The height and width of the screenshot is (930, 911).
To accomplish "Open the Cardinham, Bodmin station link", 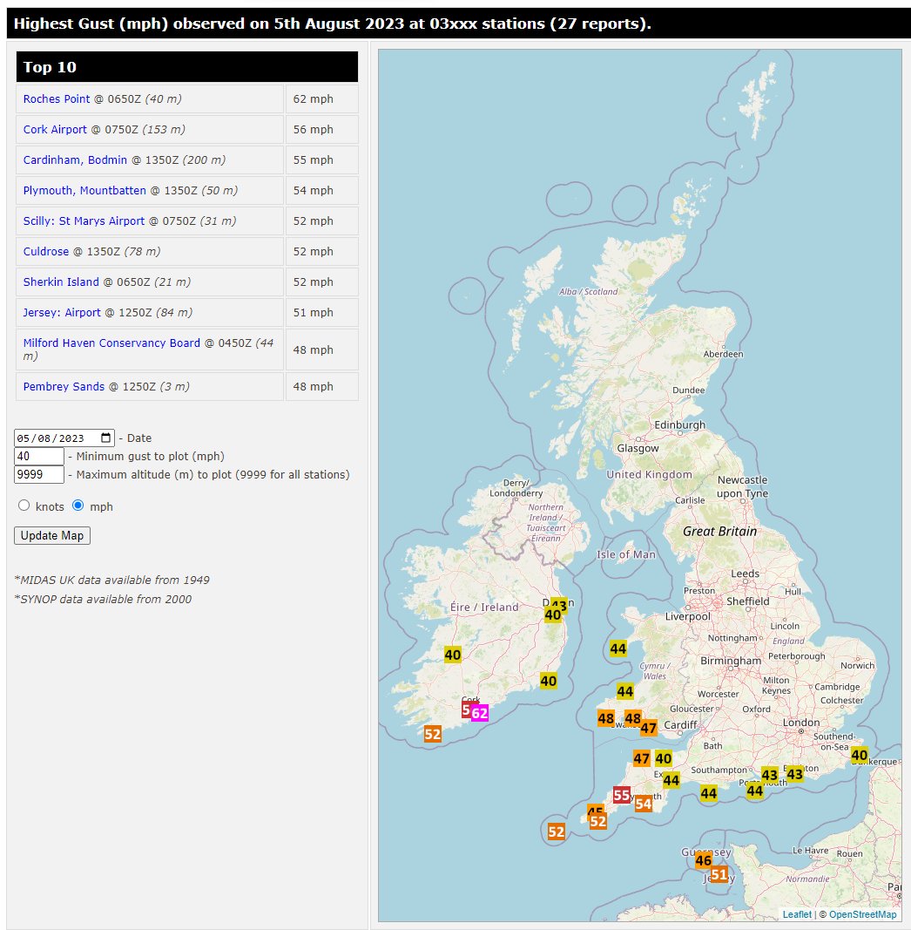I will tap(75, 160).
